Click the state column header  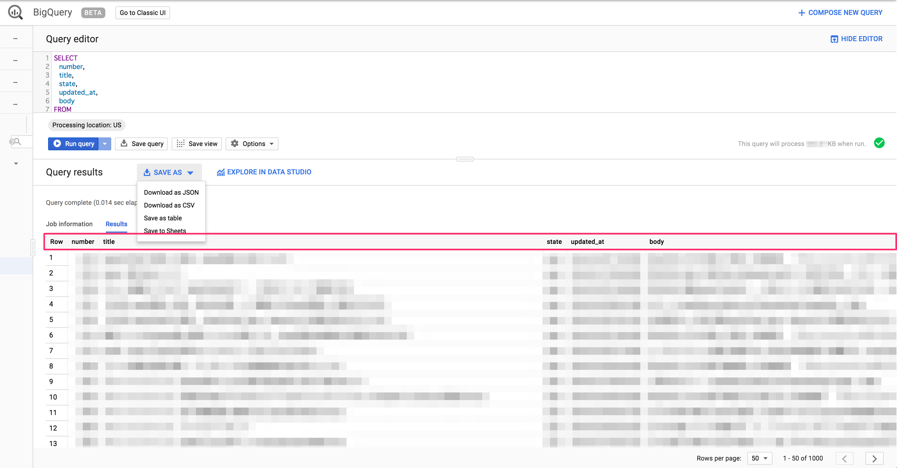click(x=554, y=242)
